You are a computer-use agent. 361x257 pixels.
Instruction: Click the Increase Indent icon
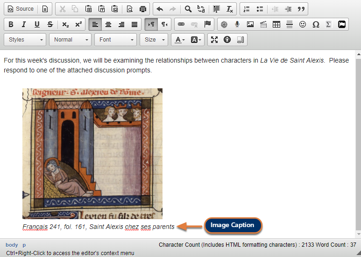pyautogui.click(x=288, y=9)
